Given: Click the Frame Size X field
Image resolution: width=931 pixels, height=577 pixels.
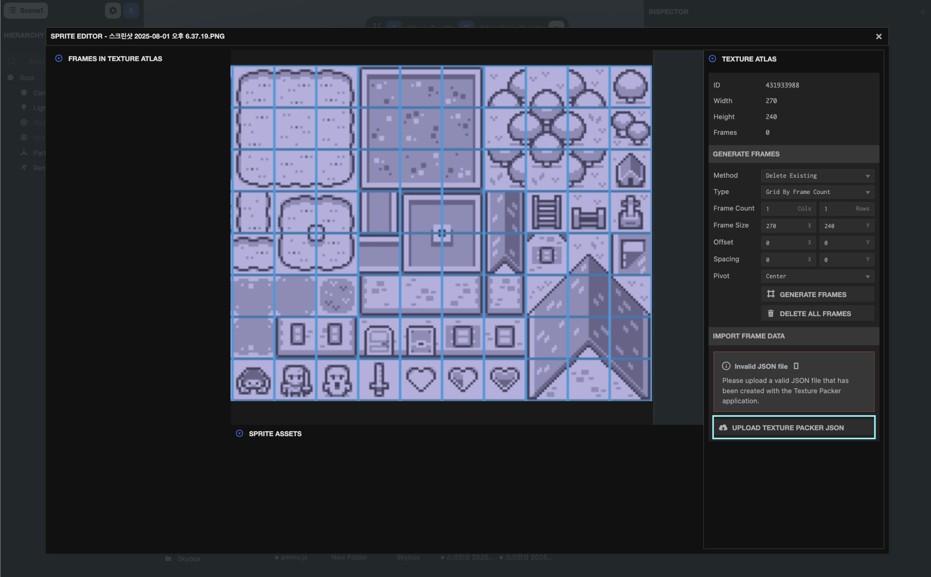Looking at the screenshot, I should [x=787, y=226].
